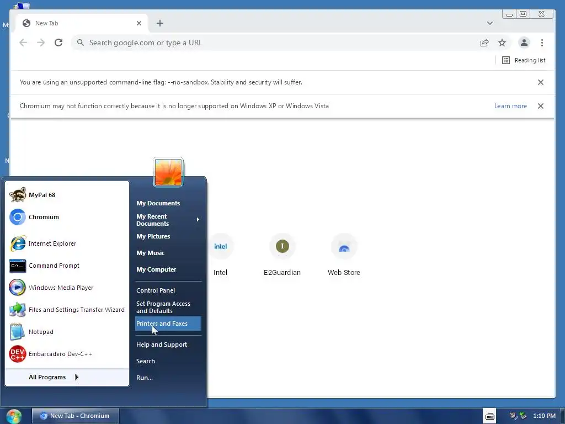Viewport: 565px width, 424px height.
Task: Open Internet Explorer icon in Start menu
Action: click(x=17, y=243)
